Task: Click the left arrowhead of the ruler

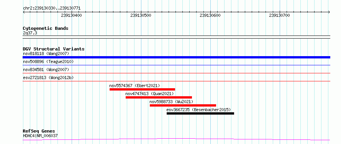Action: [24, 12]
